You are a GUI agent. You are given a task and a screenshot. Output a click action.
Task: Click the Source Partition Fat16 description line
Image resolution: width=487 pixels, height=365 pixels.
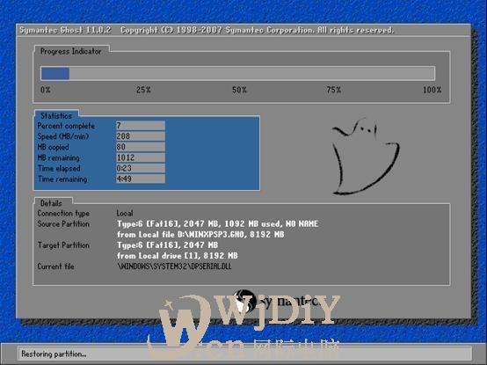coord(218,223)
